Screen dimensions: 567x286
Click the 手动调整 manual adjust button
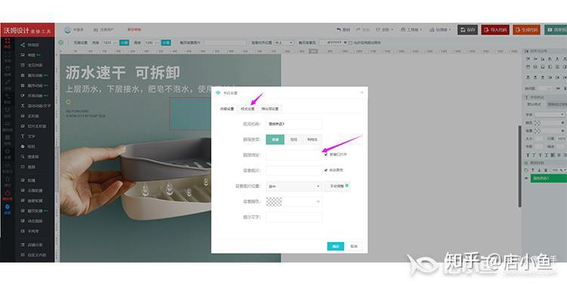pos(337,186)
